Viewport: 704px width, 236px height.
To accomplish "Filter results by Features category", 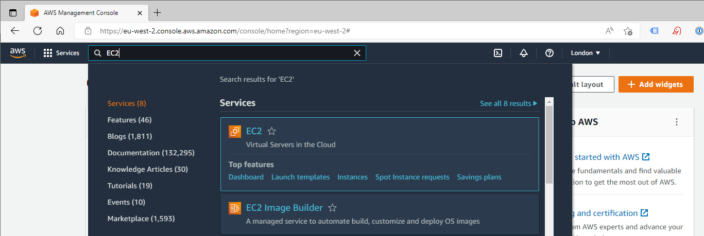I will [x=129, y=120].
